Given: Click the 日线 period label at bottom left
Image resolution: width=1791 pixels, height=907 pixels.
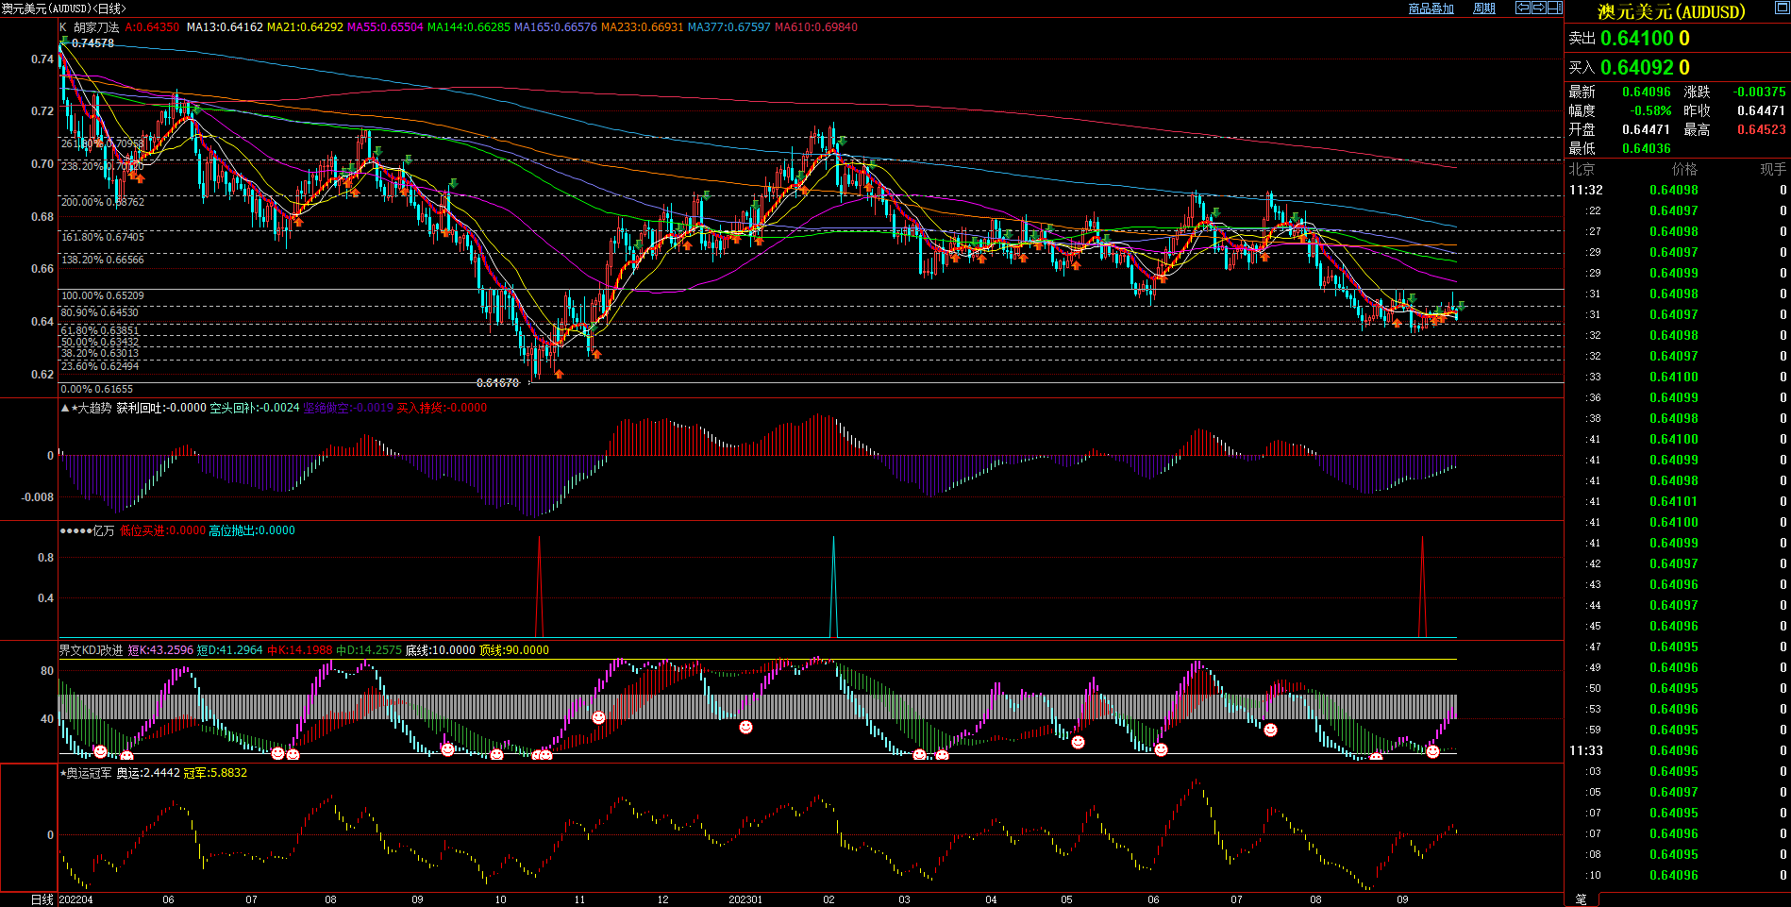Looking at the screenshot, I should [x=42, y=899].
